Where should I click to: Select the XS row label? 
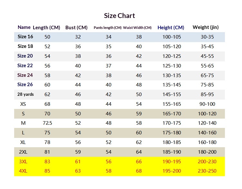point(23,104)
